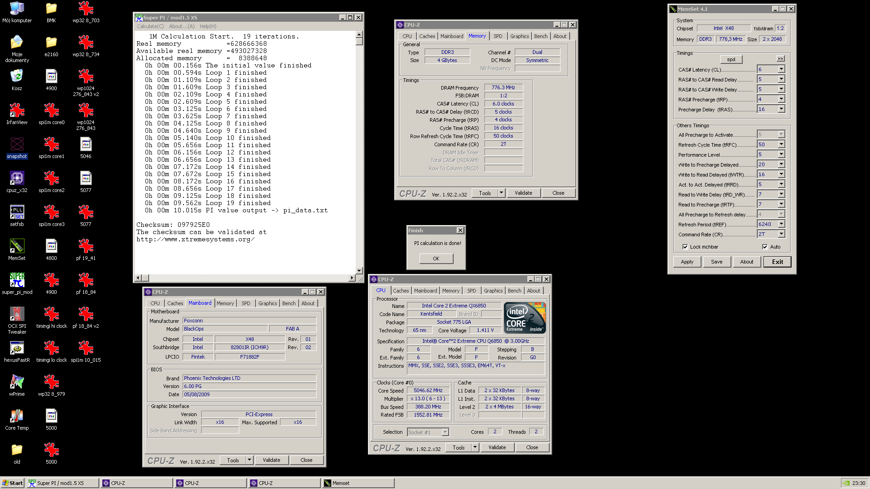Open Command Rate (CR) dropdown in MemSet
Viewport: 870px width, 489px height.
(x=781, y=234)
